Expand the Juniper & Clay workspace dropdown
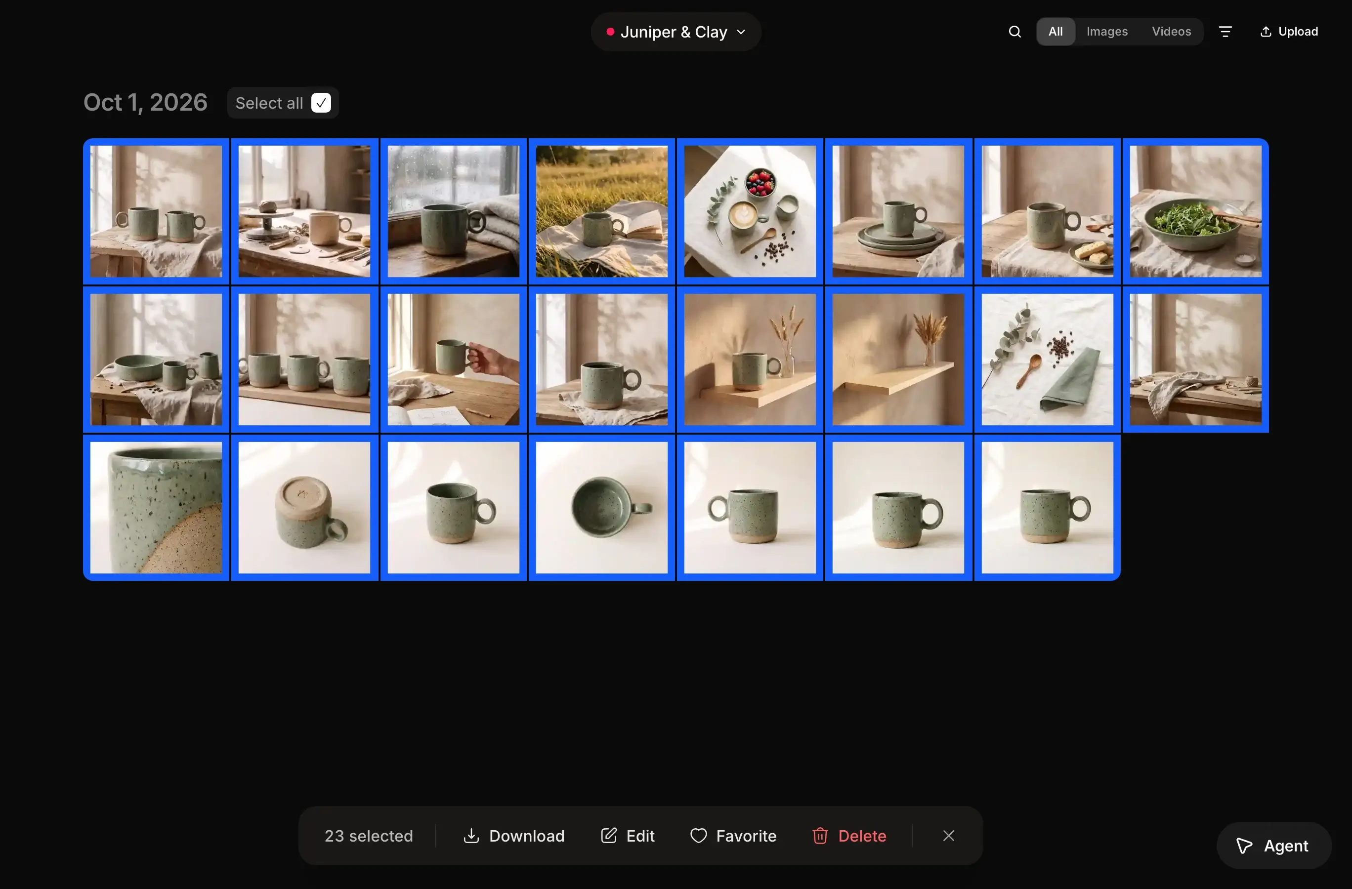This screenshot has height=889, width=1352. click(x=676, y=32)
